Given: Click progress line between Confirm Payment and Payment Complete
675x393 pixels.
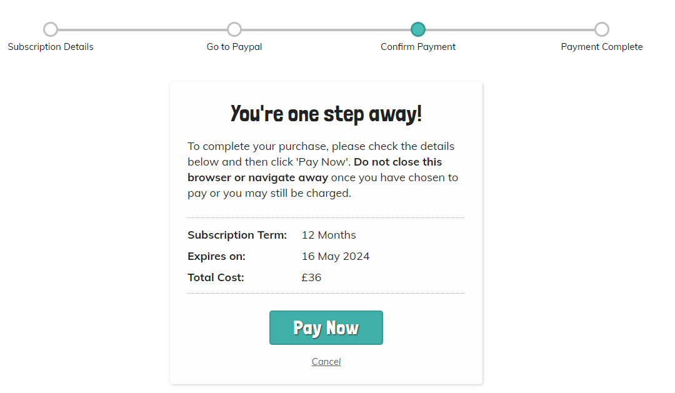Looking at the screenshot, I should [x=510, y=29].
